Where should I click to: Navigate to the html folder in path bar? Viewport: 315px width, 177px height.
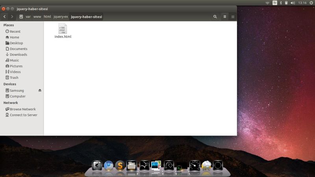[x=47, y=17]
